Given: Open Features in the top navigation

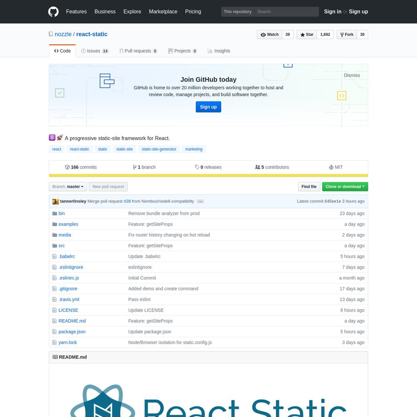Looking at the screenshot, I should click(76, 12).
